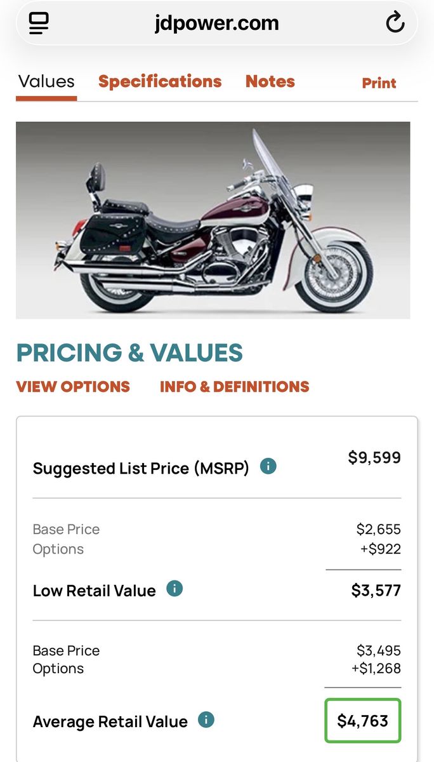Open INFO & DEFINITIONS link

pos(234,387)
